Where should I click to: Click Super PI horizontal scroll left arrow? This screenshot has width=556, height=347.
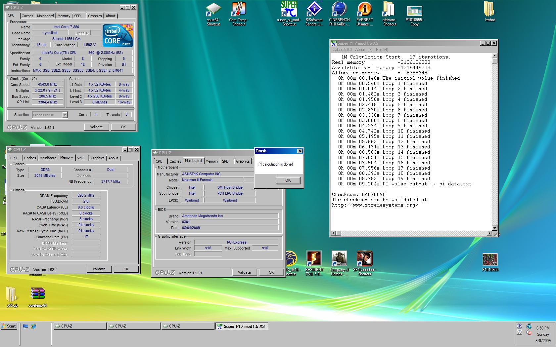(x=334, y=233)
